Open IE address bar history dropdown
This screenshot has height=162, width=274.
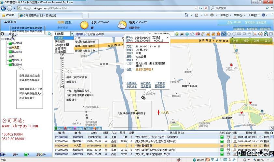pyautogui.click(x=196, y=8)
